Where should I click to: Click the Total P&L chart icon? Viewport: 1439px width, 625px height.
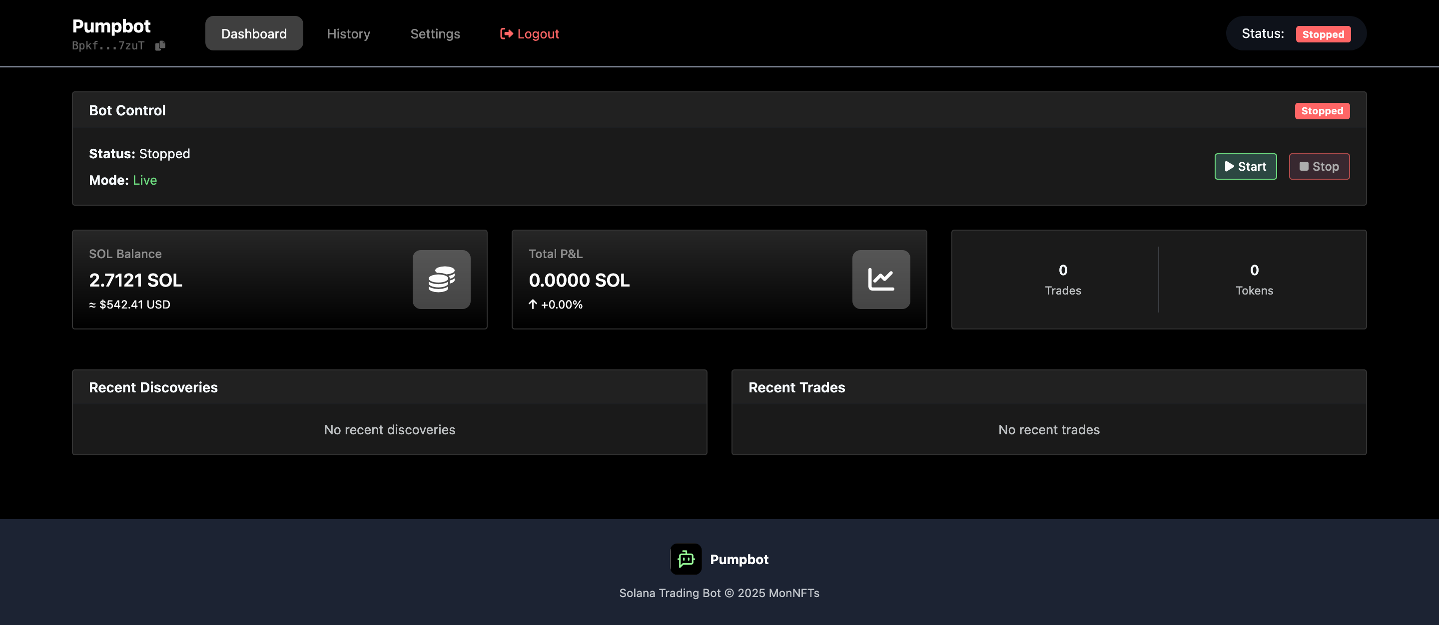(881, 279)
